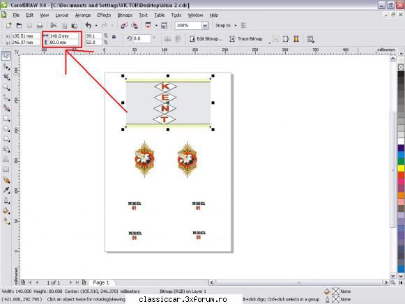Click the no-color X swatch in palette

401,67
